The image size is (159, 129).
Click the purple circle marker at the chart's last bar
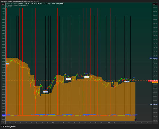pos(135,120)
